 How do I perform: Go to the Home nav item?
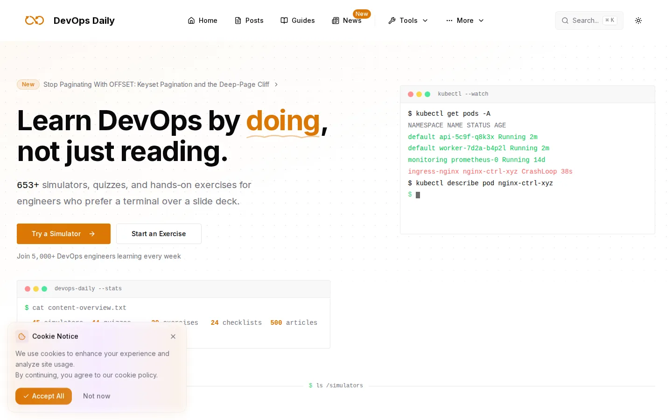point(203,21)
